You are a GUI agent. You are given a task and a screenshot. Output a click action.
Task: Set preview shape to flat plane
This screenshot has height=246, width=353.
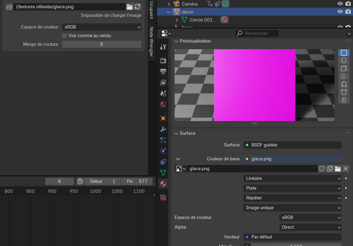344,53
